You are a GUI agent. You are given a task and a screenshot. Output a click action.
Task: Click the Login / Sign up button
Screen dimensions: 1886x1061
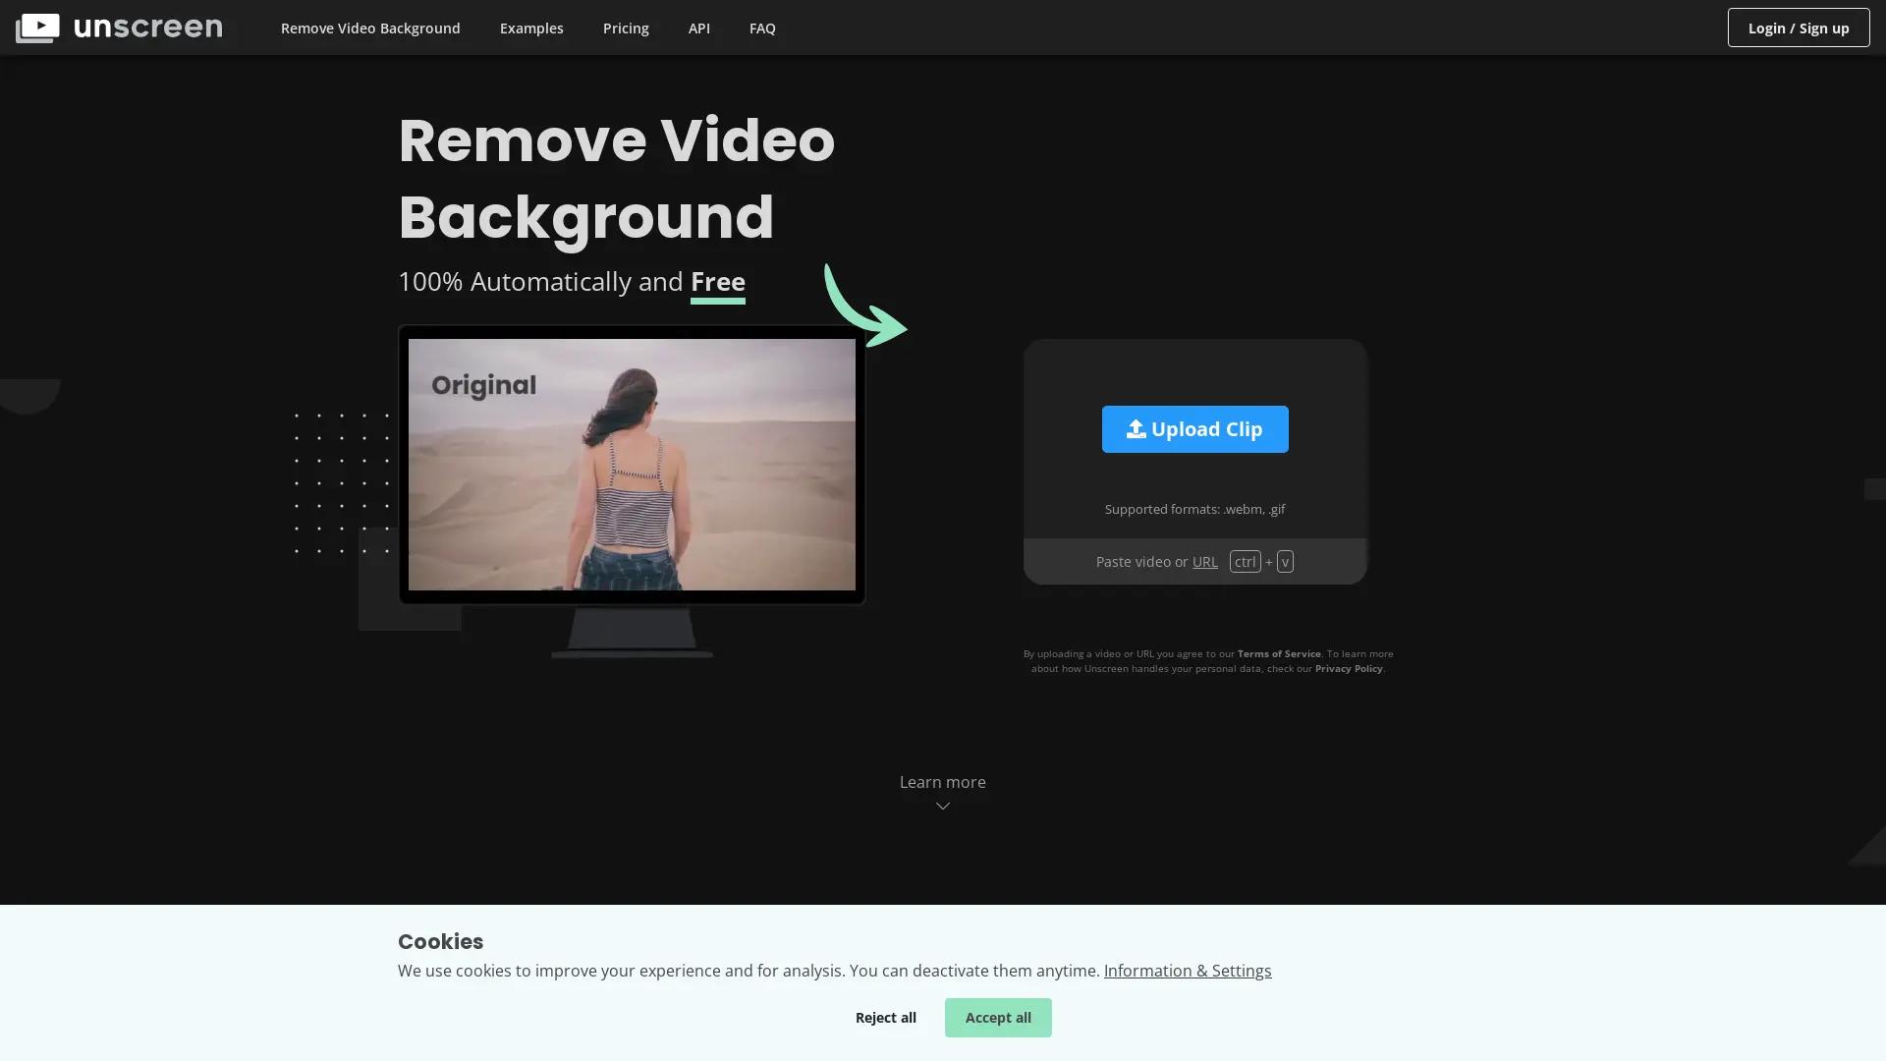click(x=1799, y=28)
